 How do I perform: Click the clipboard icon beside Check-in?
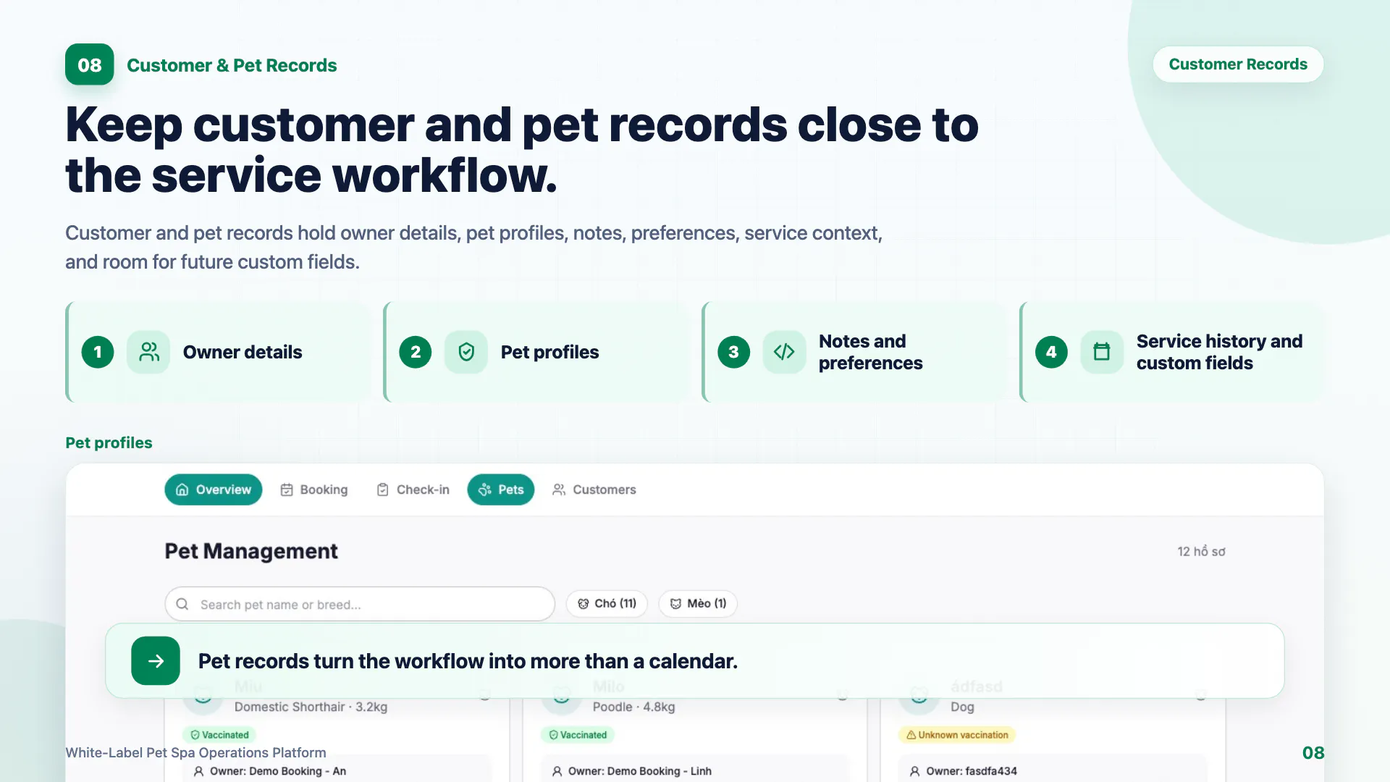click(x=383, y=489)
